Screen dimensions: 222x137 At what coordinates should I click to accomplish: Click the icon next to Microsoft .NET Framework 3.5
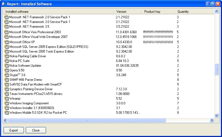click(x=6, y=26)
